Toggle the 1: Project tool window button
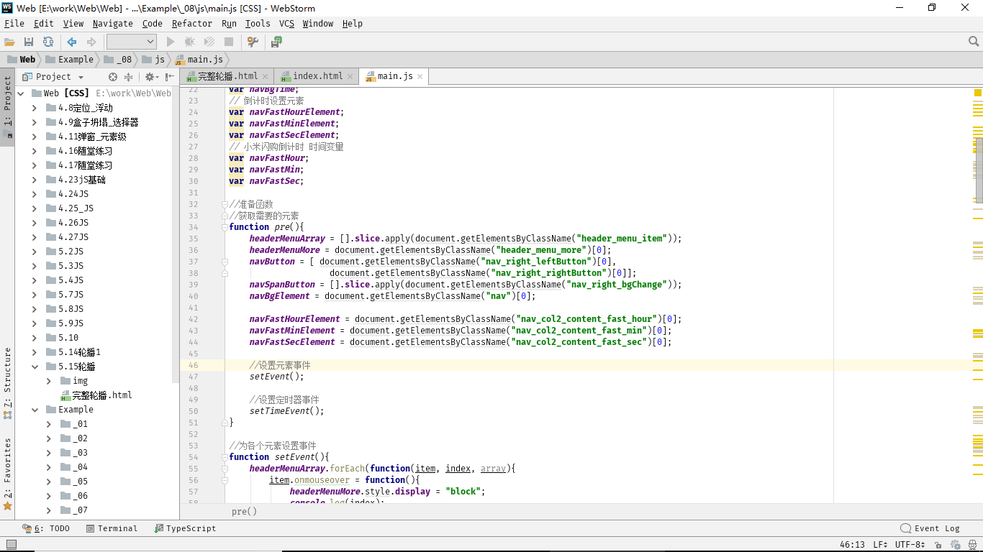 pyautogui.click(x=7, y=106)
